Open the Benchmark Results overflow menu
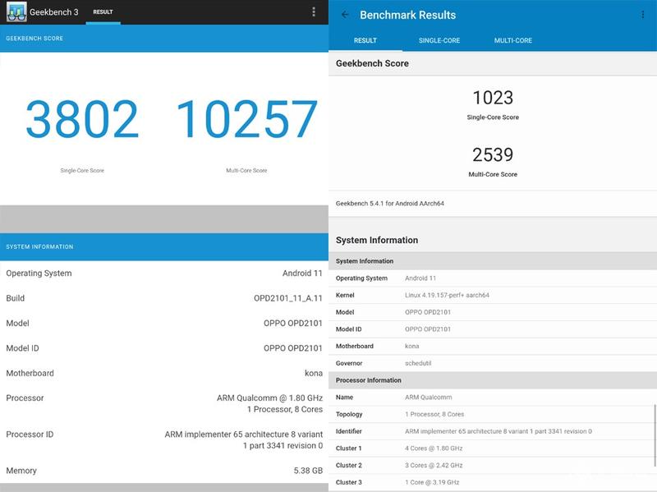657x492 pixels. (643, 15)
